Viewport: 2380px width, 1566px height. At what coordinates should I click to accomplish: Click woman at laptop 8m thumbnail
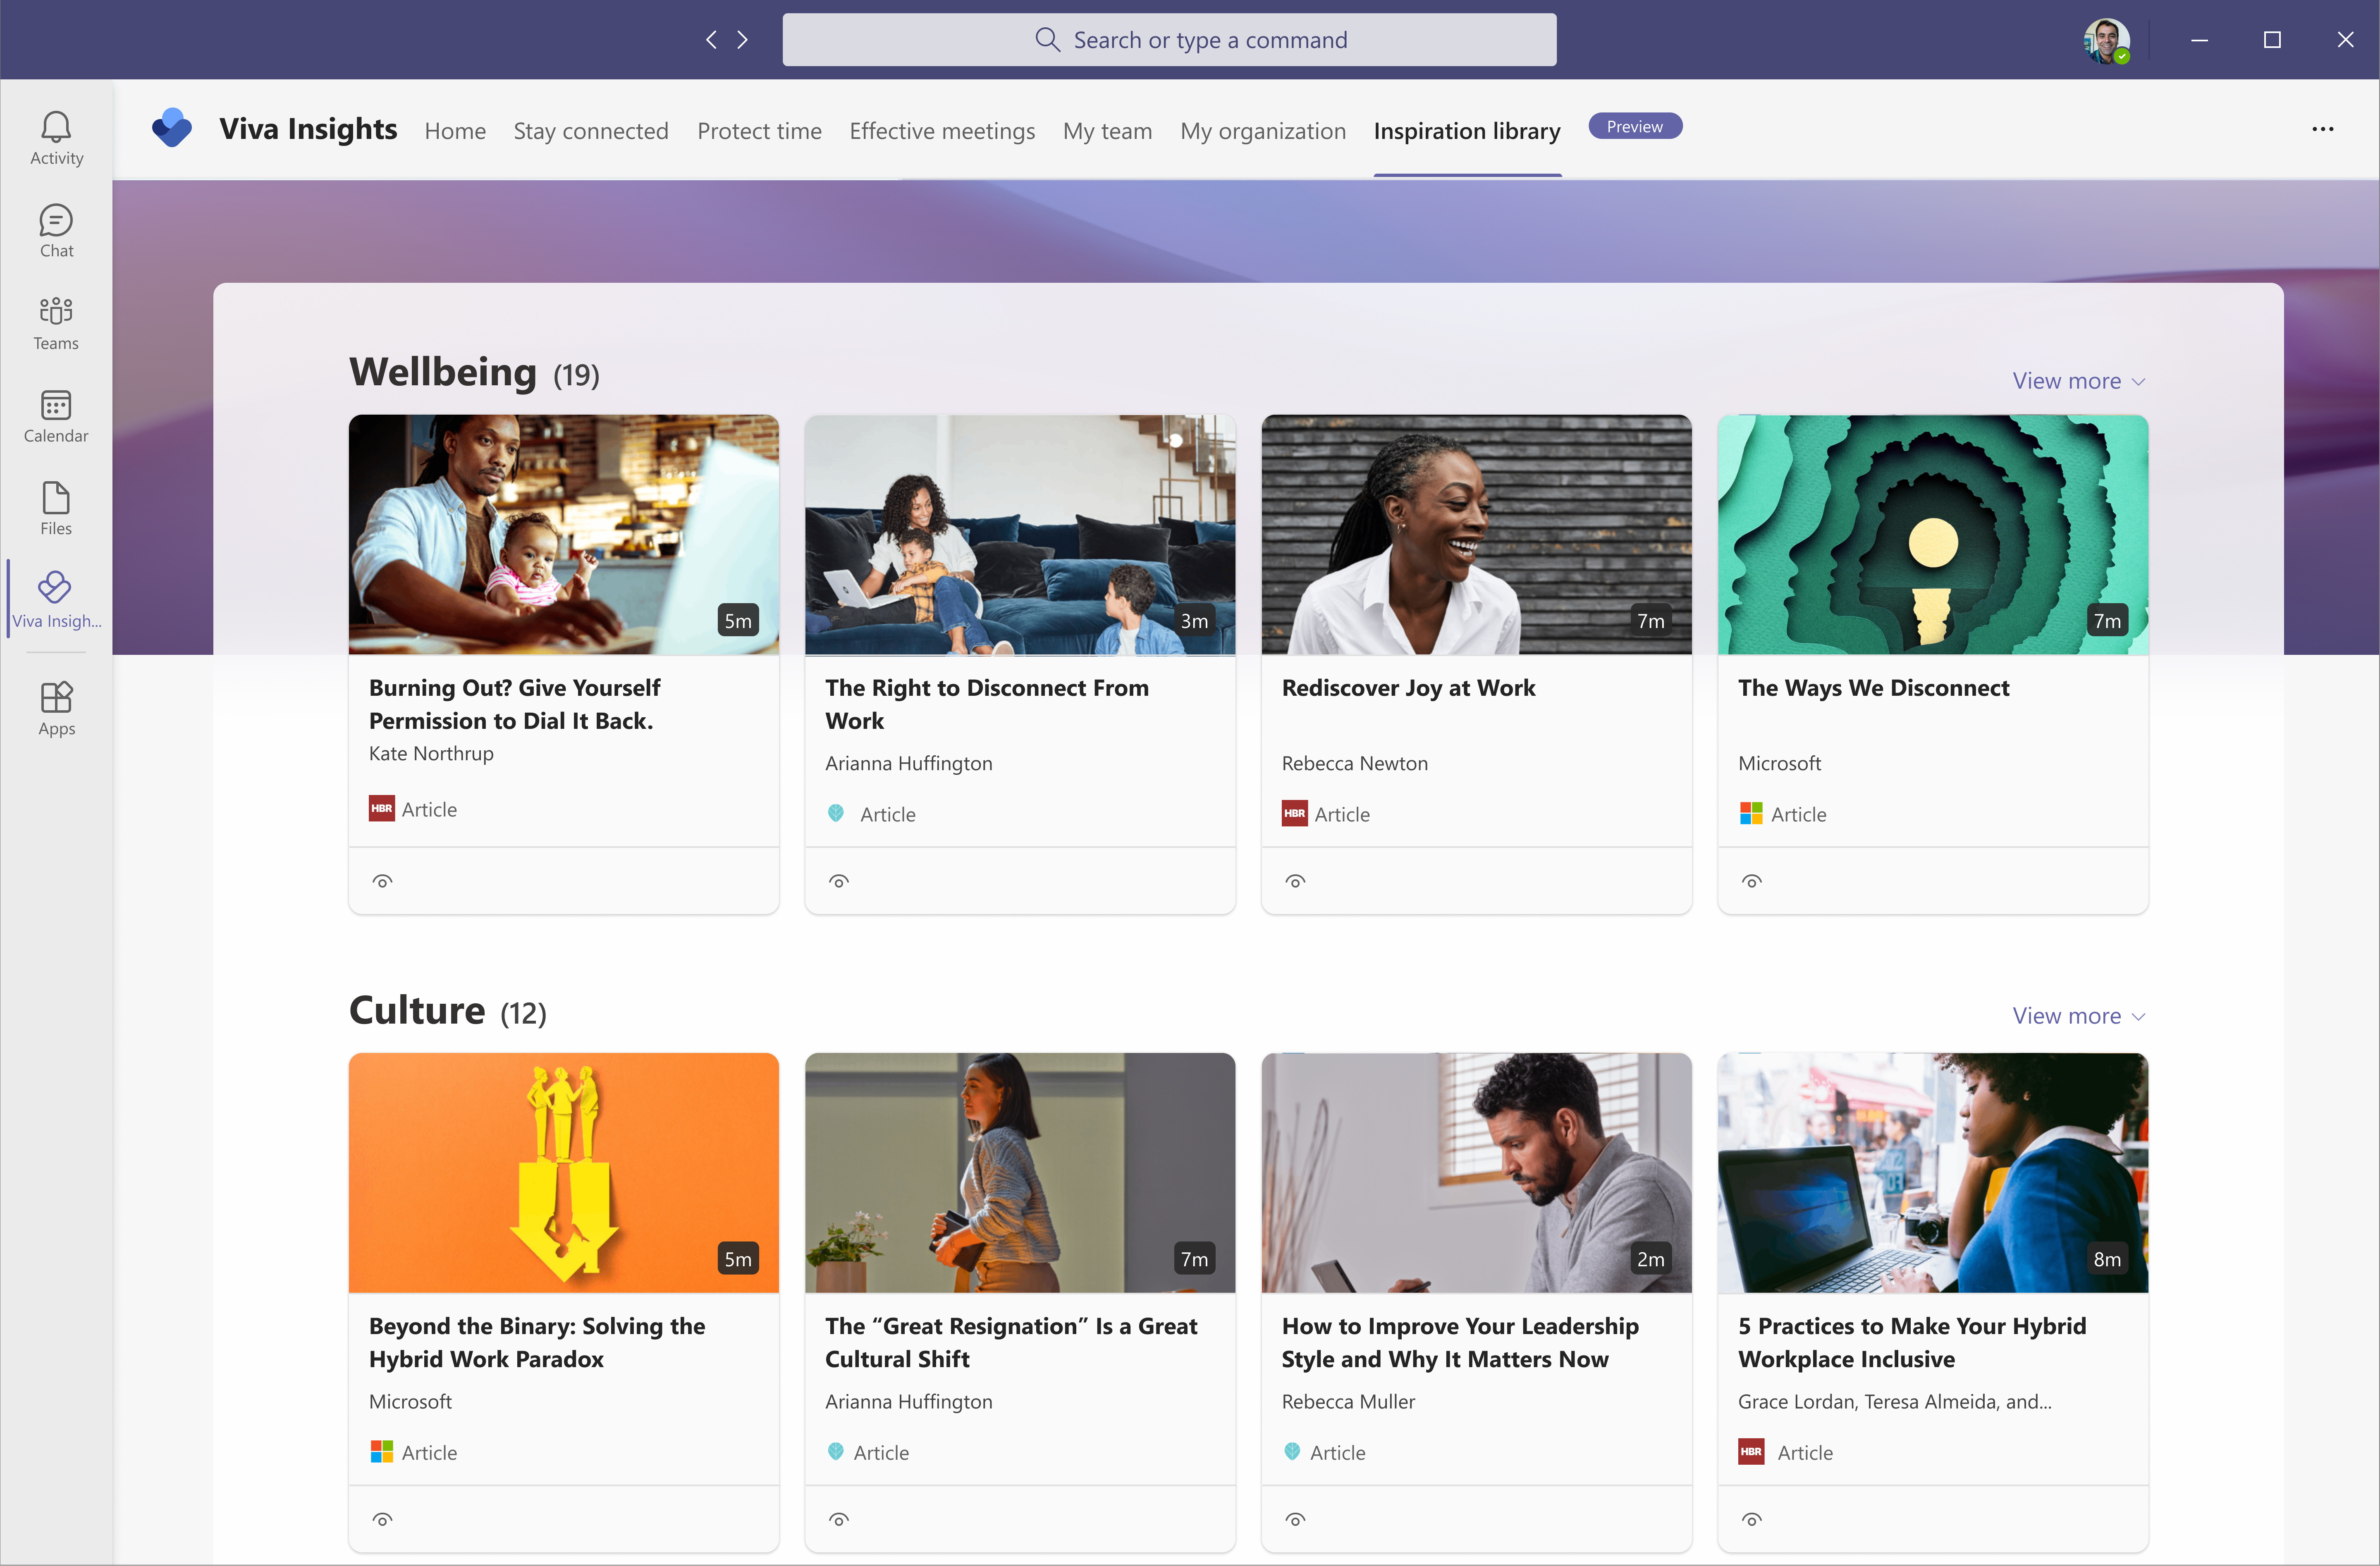tap(1932, 1172)
